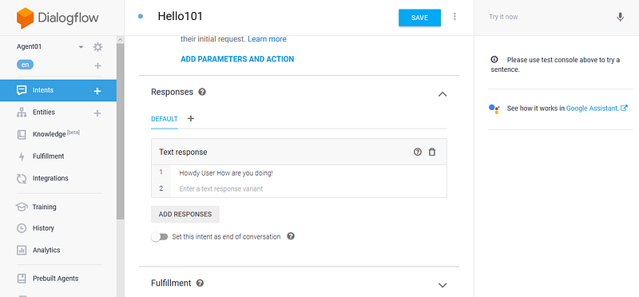Open agent settings gear icon
This screenshot has height=297, width=639.
[97, 47]
